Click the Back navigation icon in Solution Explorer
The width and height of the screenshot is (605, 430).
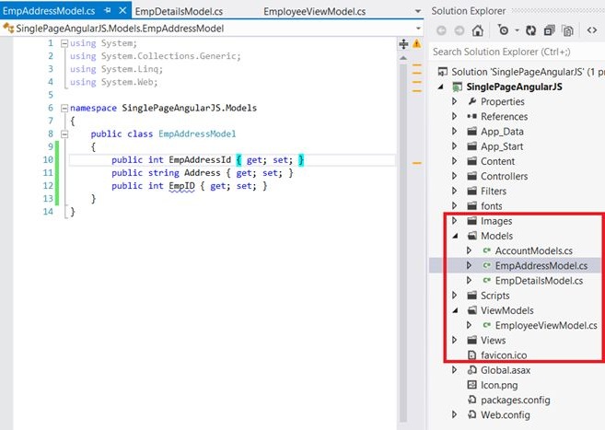click(441, 30)
